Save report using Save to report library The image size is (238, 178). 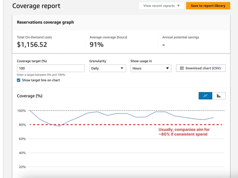point(208,5)
